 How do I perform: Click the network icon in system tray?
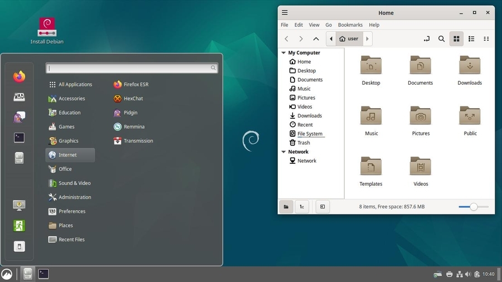[460, 274]
